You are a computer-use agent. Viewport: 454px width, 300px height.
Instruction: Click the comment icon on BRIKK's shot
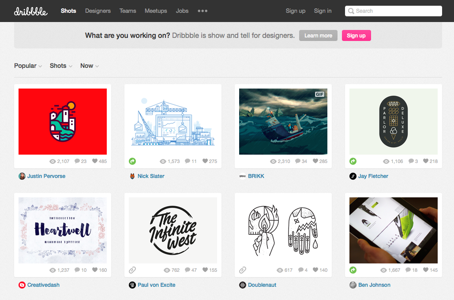(x=298, y=161)
